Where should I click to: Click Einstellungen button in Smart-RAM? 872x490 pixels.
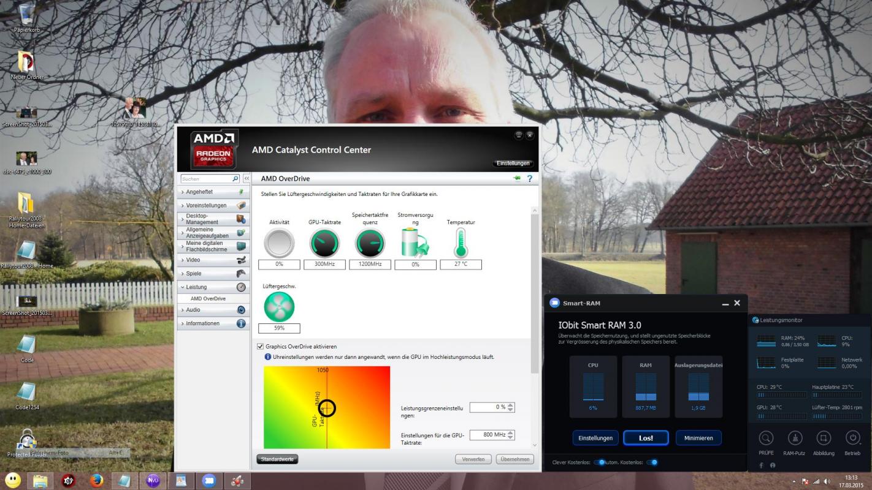pyautogui.click(x=595, y=438)
